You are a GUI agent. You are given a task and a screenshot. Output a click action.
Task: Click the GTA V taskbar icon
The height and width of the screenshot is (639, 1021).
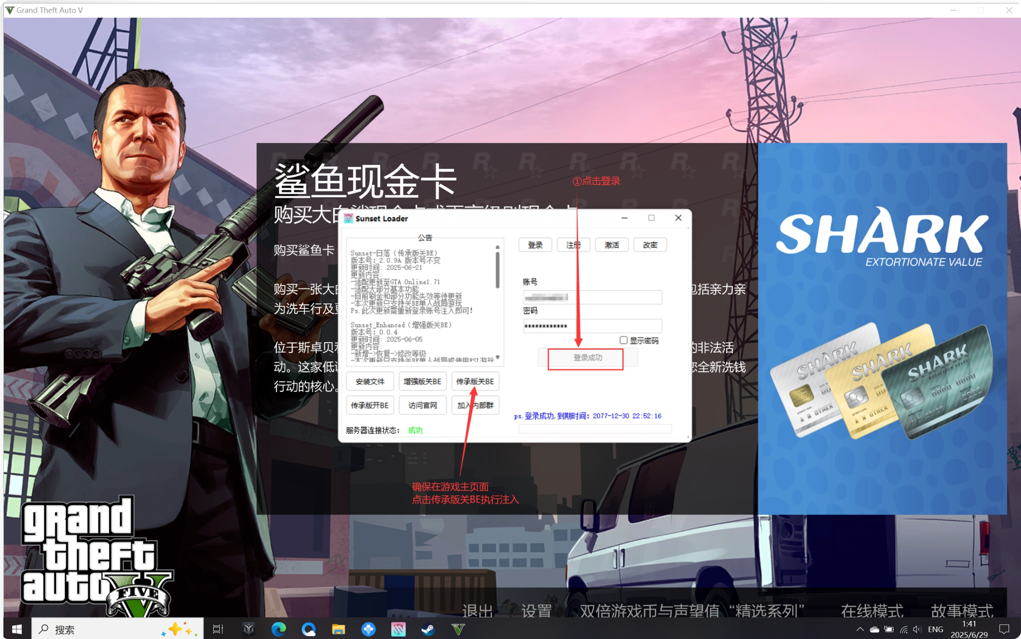pyautogui.click(x=458, y=629)
